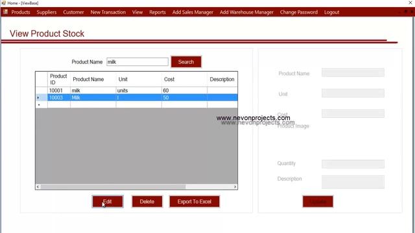Click the Cost field in details panel
The width and height of the screenshot is (415, 233).
tap(353, 113)
